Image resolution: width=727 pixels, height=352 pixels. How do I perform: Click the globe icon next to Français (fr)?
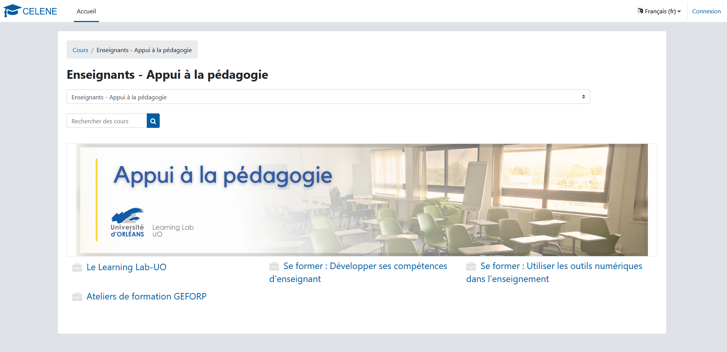point(640,11)
